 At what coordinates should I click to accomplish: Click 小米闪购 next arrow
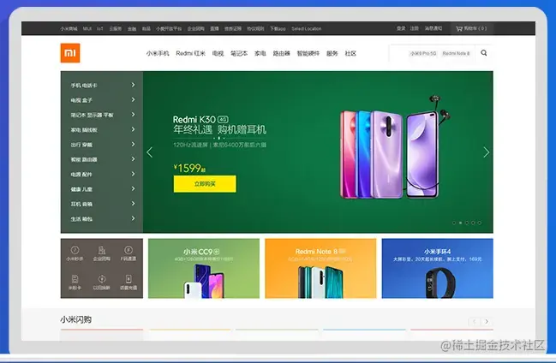487,322
